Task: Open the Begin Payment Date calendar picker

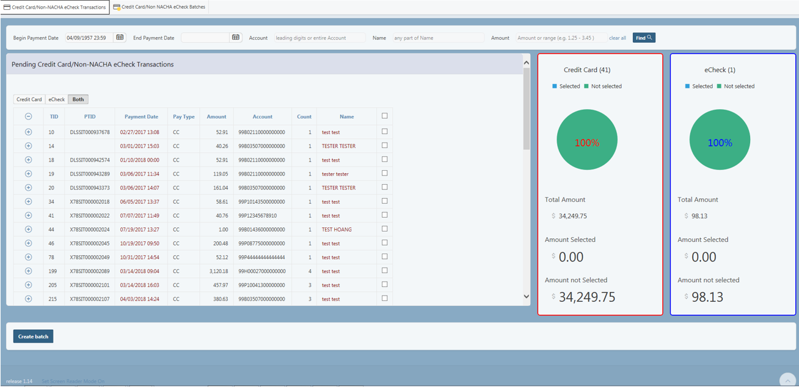Action: [120, 38]
